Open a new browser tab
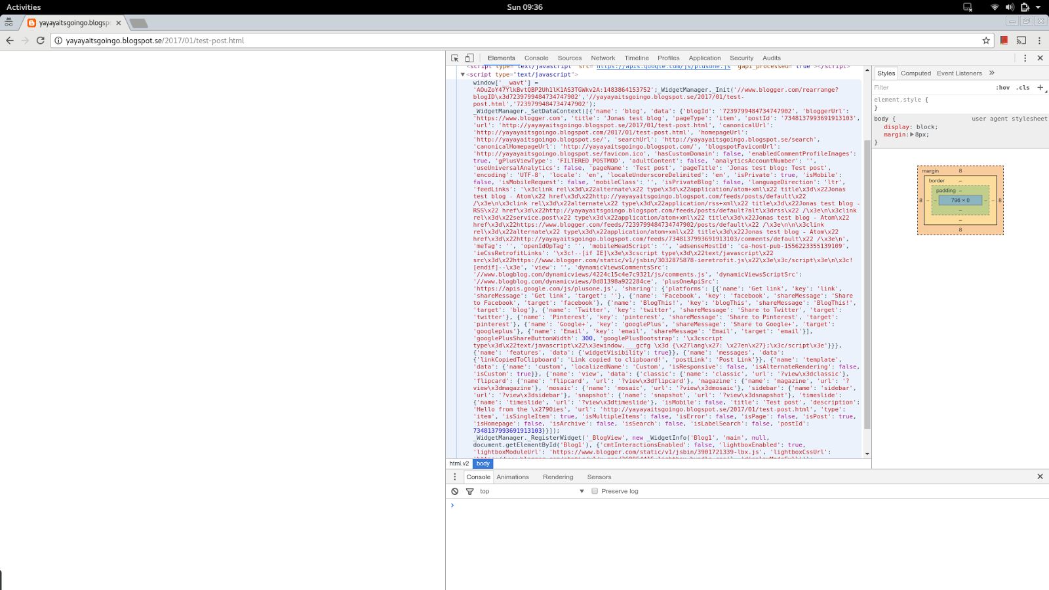Image resolution: width=1049 pixels, height=590 pixels. pos(138,24)
